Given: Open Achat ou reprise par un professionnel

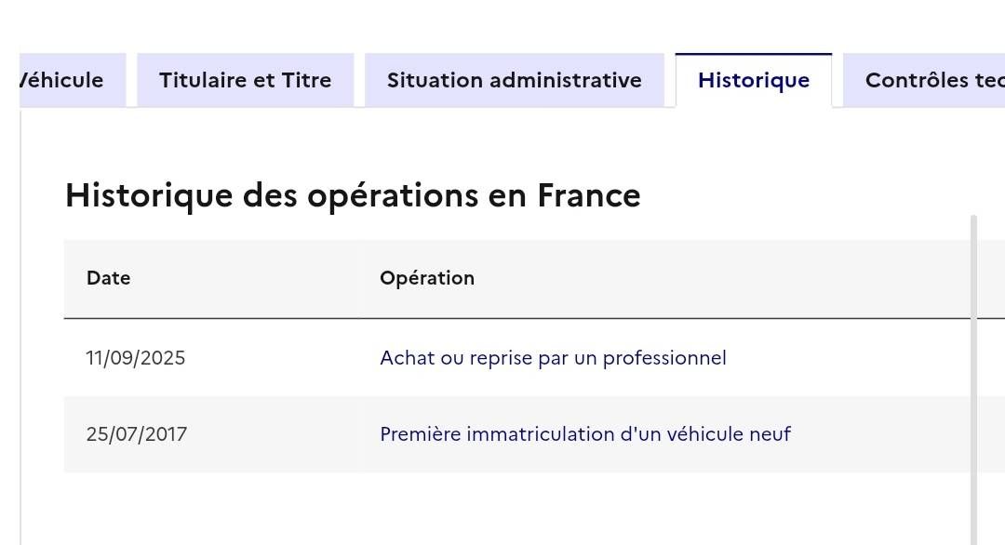Looking at the screenshot, I should coord(553,357).
